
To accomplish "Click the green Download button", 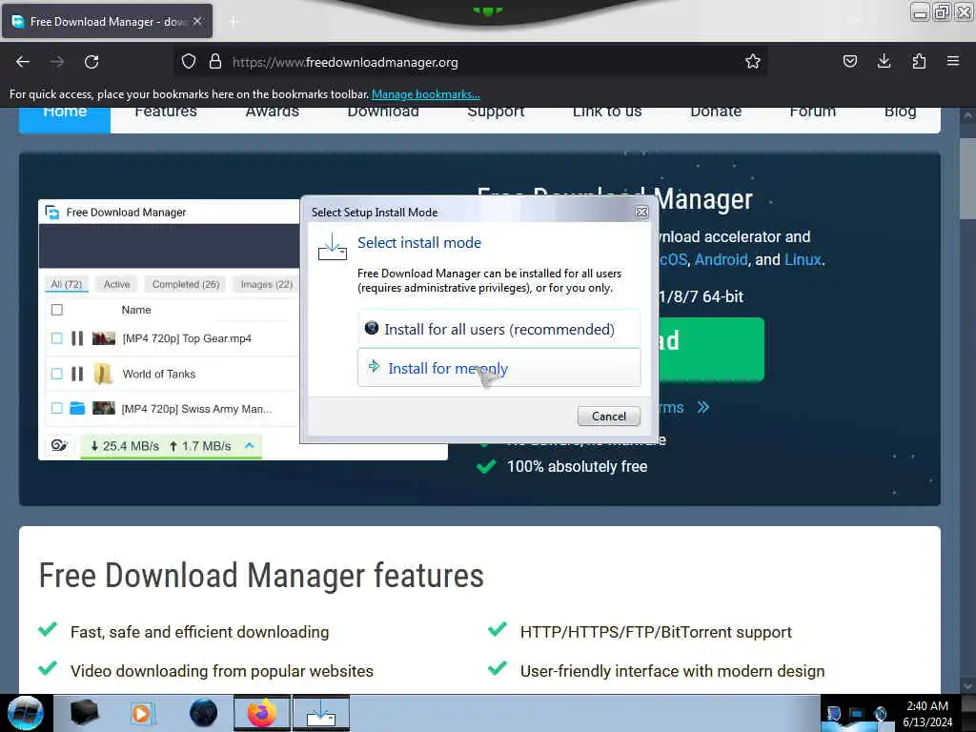I will pyautogui.click(x=711, y=349).
